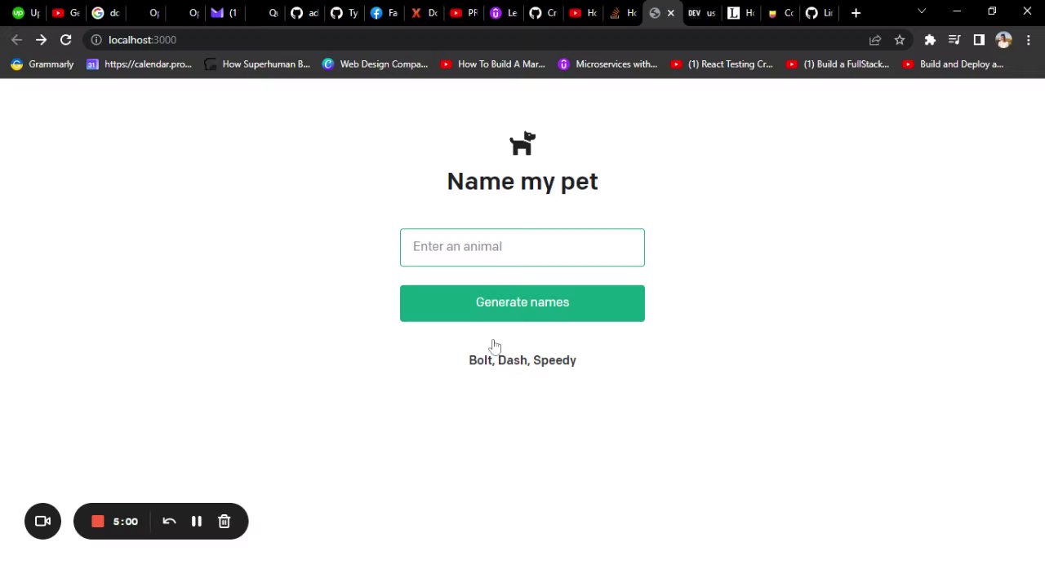Expand the tab search dropdown arrow
1045x564 pixels.
coord(922,11)
